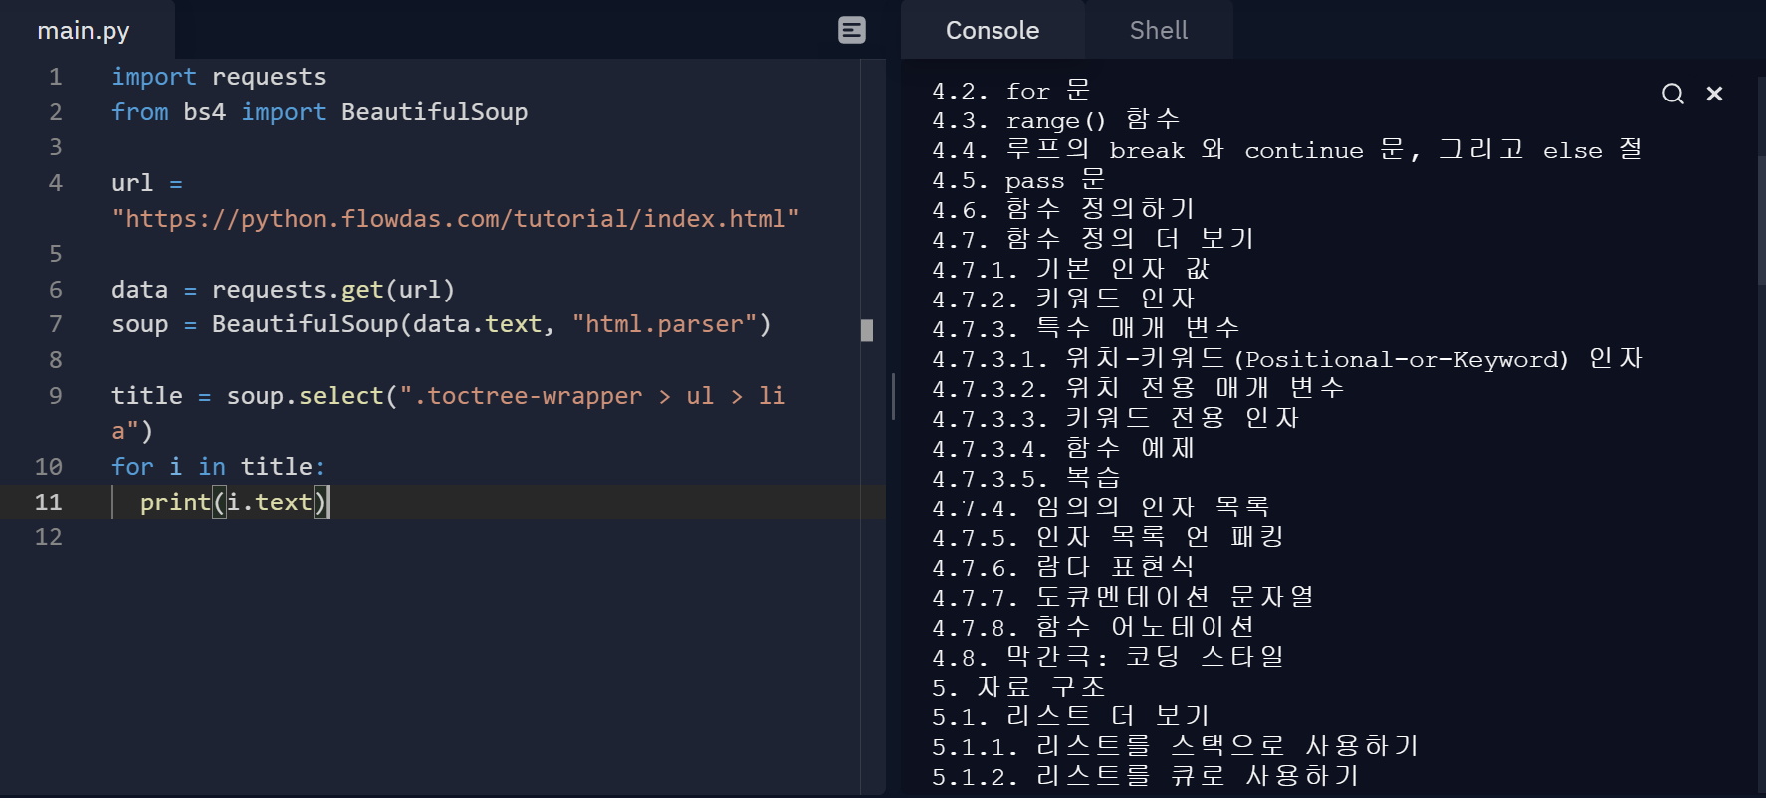The width and height of the screenshot is (1766, 801).
Task: Click console line '4.7.1. 기본 인자 값'
Action: (x=1070, y=270)
